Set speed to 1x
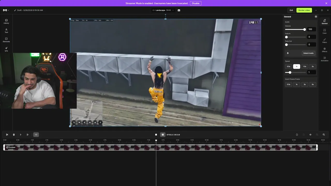Image resolution: width=331 pixels, height=186 pixels. tap(297, 66)
